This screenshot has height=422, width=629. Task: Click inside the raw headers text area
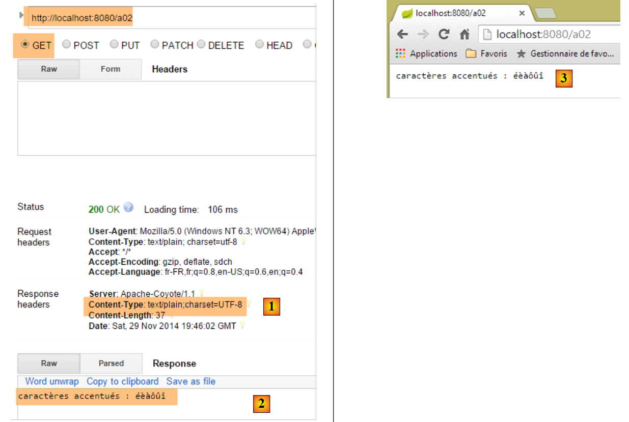(167, 118)
